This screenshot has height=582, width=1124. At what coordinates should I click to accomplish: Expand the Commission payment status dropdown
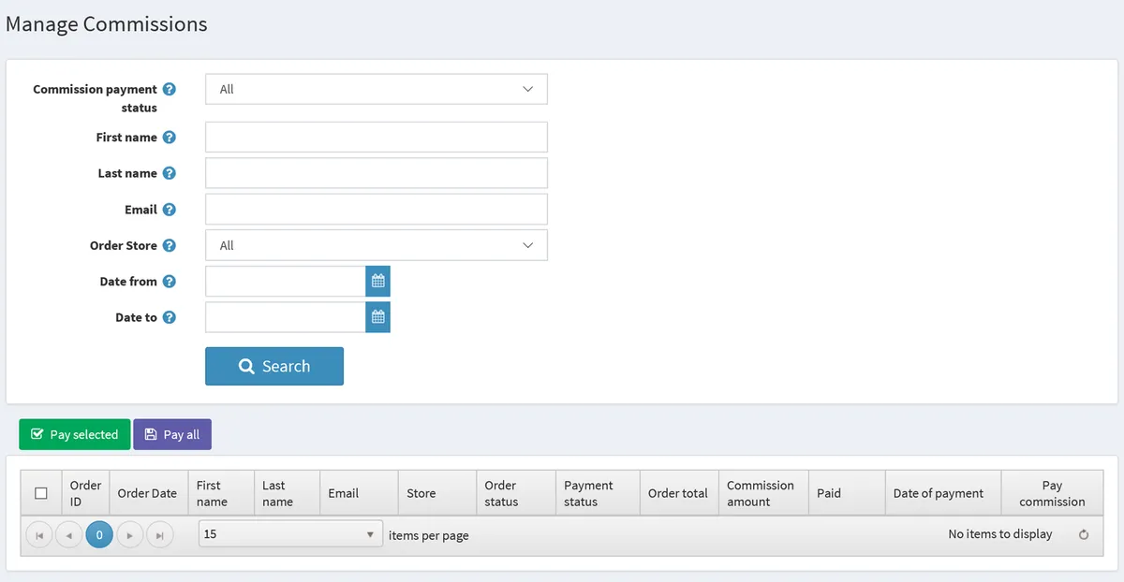376,89
